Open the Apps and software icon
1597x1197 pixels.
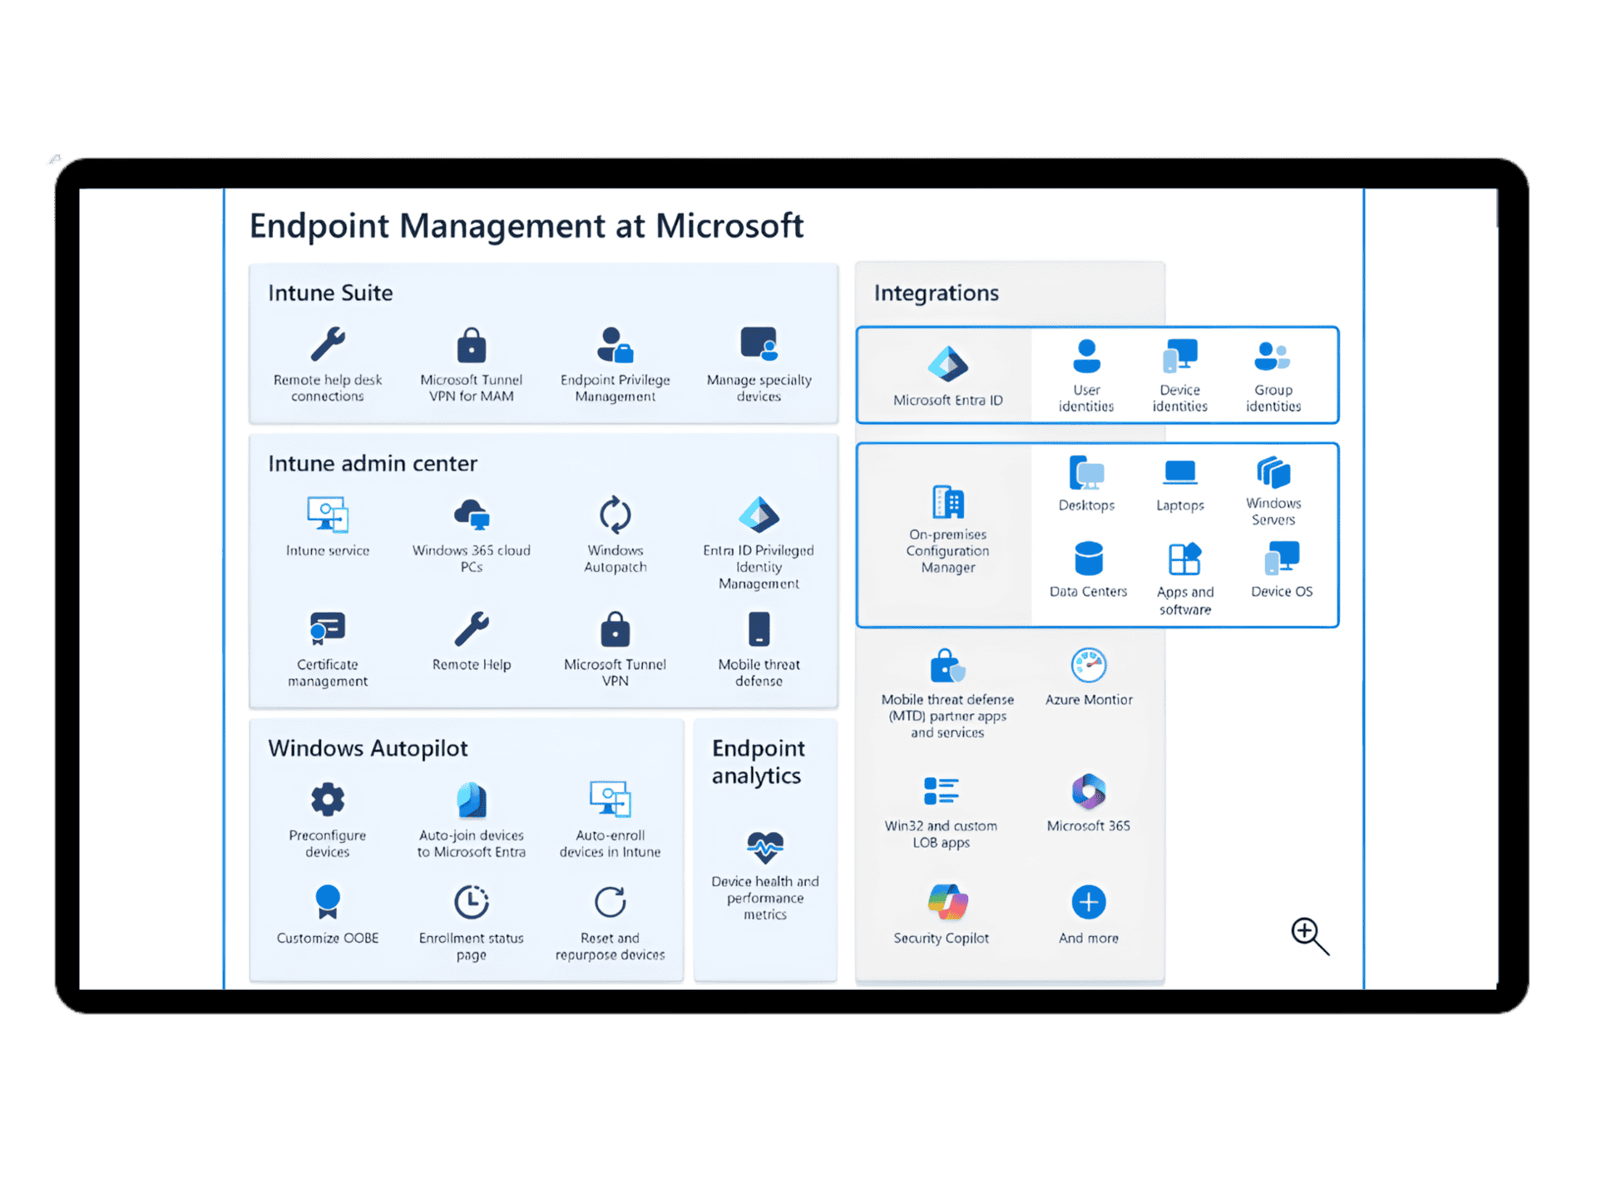tap(1185, 559)
